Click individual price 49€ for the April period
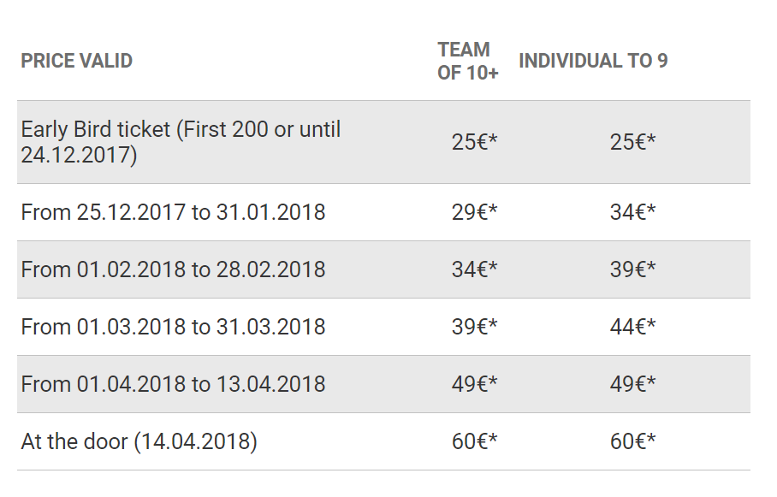 pyautogui.click(x=632, y=384)
